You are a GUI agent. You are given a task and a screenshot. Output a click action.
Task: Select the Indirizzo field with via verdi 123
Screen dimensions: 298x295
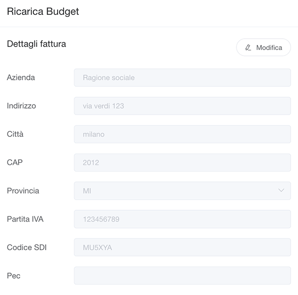pos(182,106)
